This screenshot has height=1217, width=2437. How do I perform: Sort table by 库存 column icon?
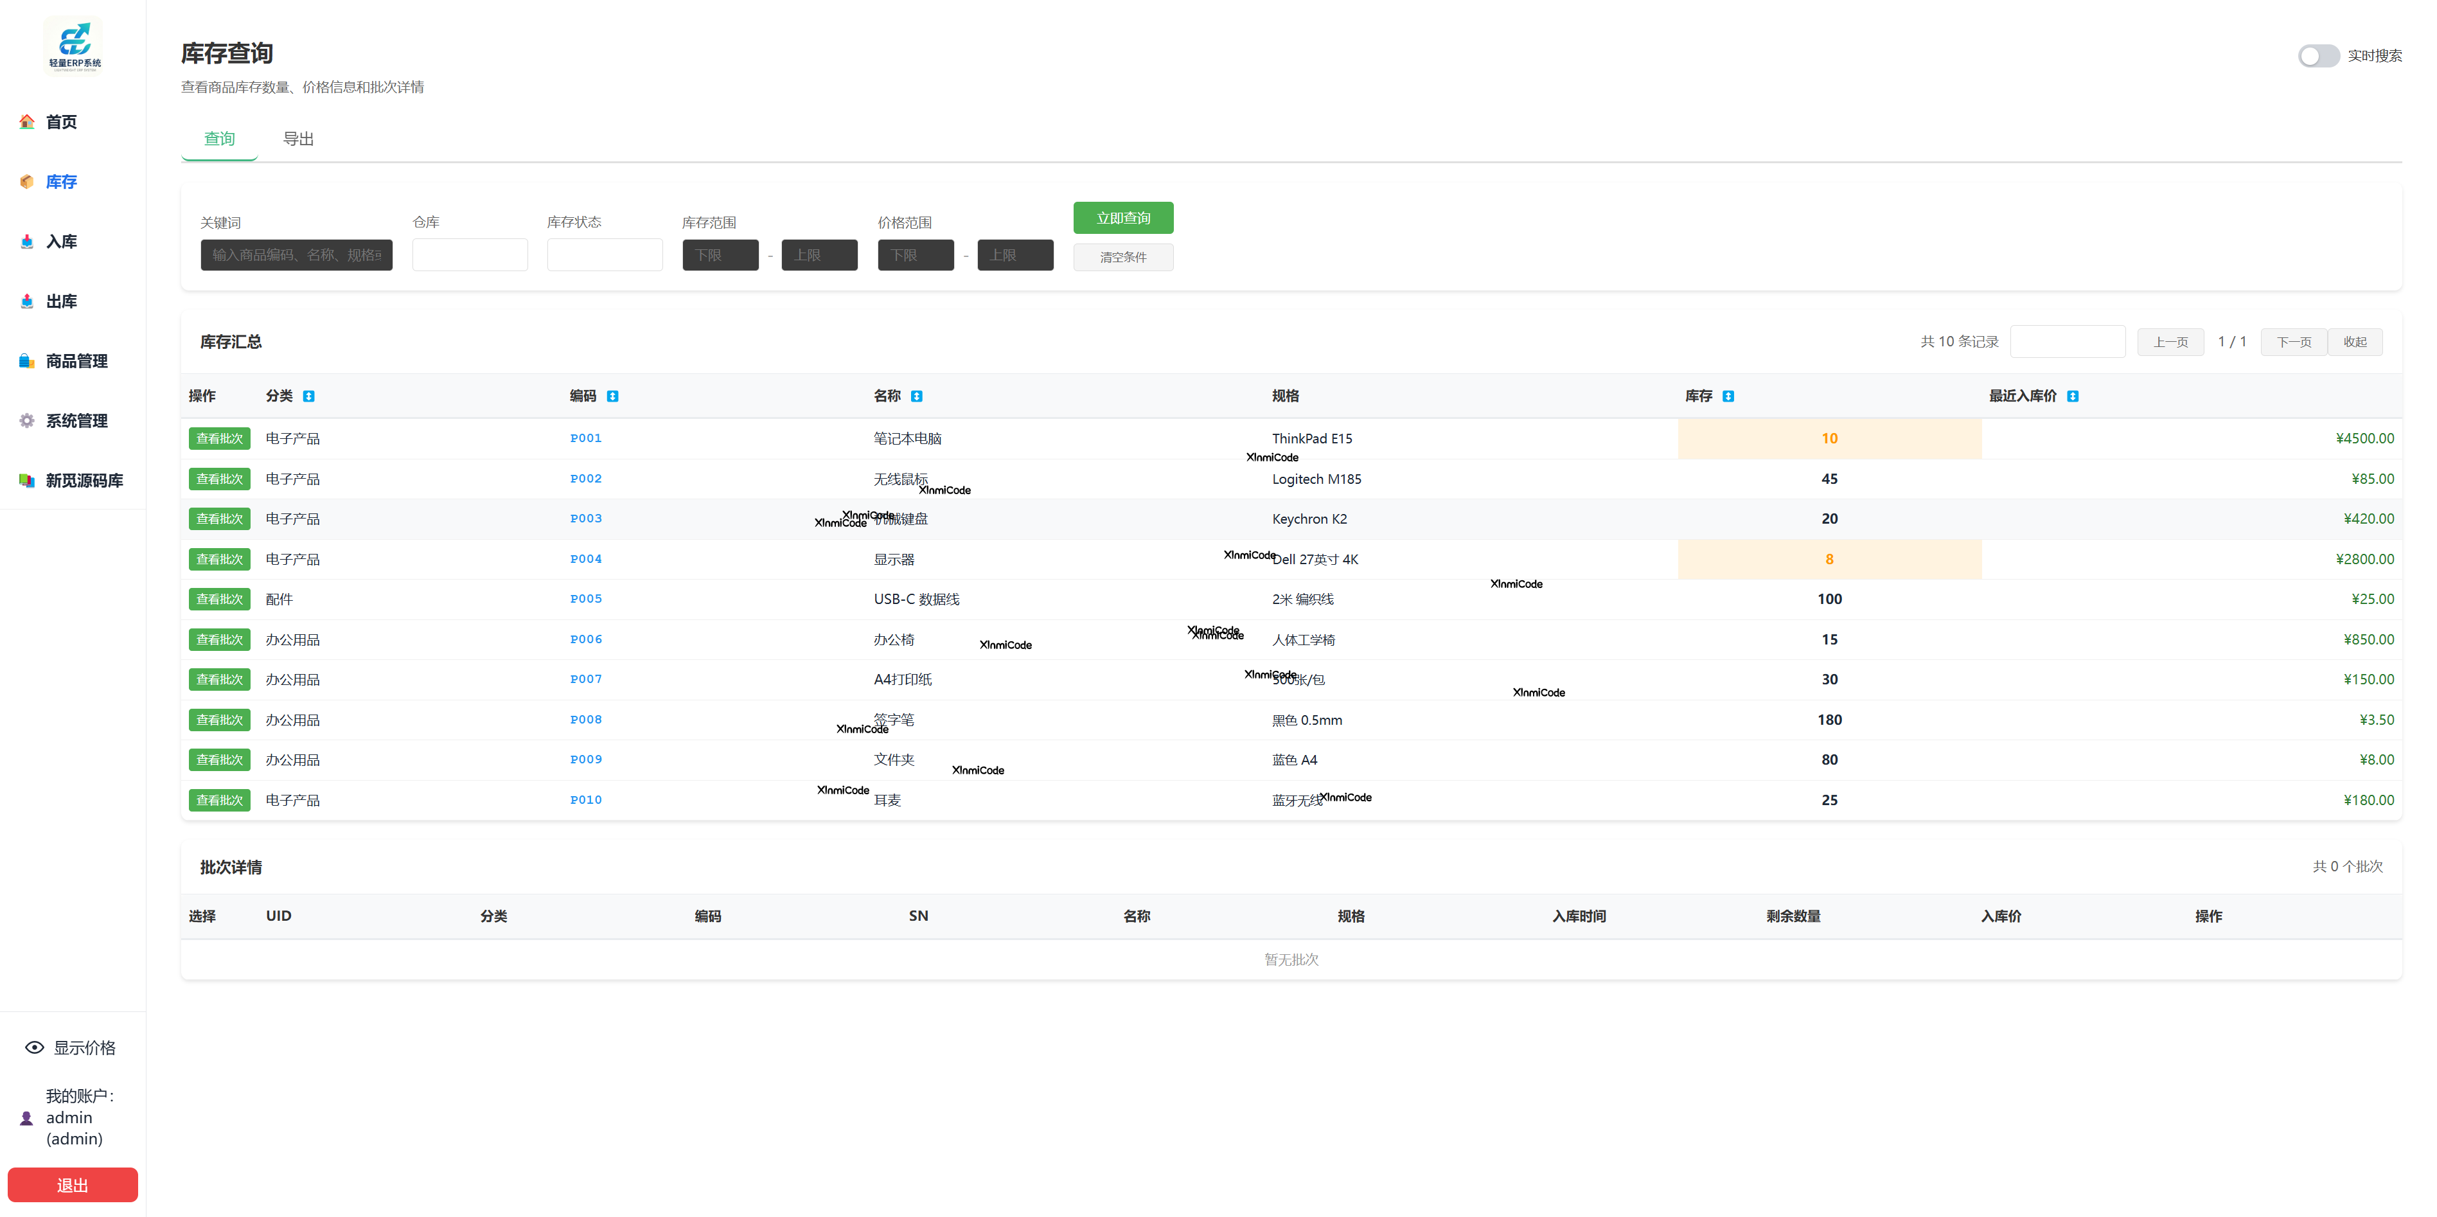pyautogui.click(x=1728, y=396)
